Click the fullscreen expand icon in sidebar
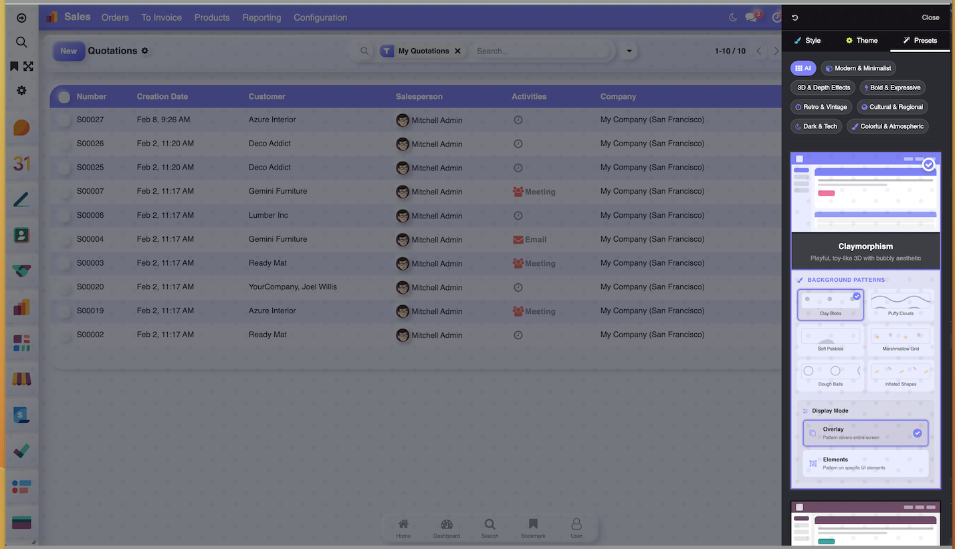Screen dimensions: 955x549 (x=28, y=66)
